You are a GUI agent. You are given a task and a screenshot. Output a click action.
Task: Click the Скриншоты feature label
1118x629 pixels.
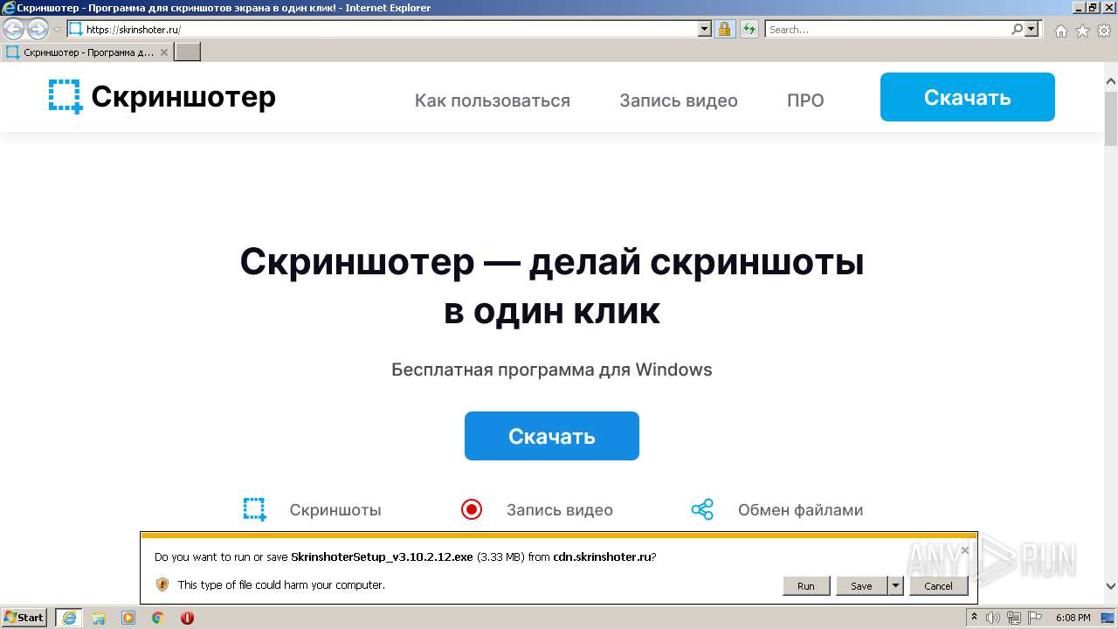[335, 510]
